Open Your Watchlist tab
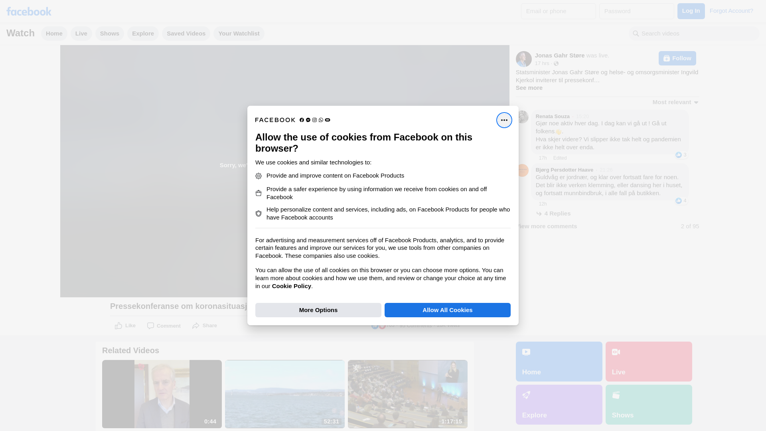The image size is (766, 431). [239, 34]
